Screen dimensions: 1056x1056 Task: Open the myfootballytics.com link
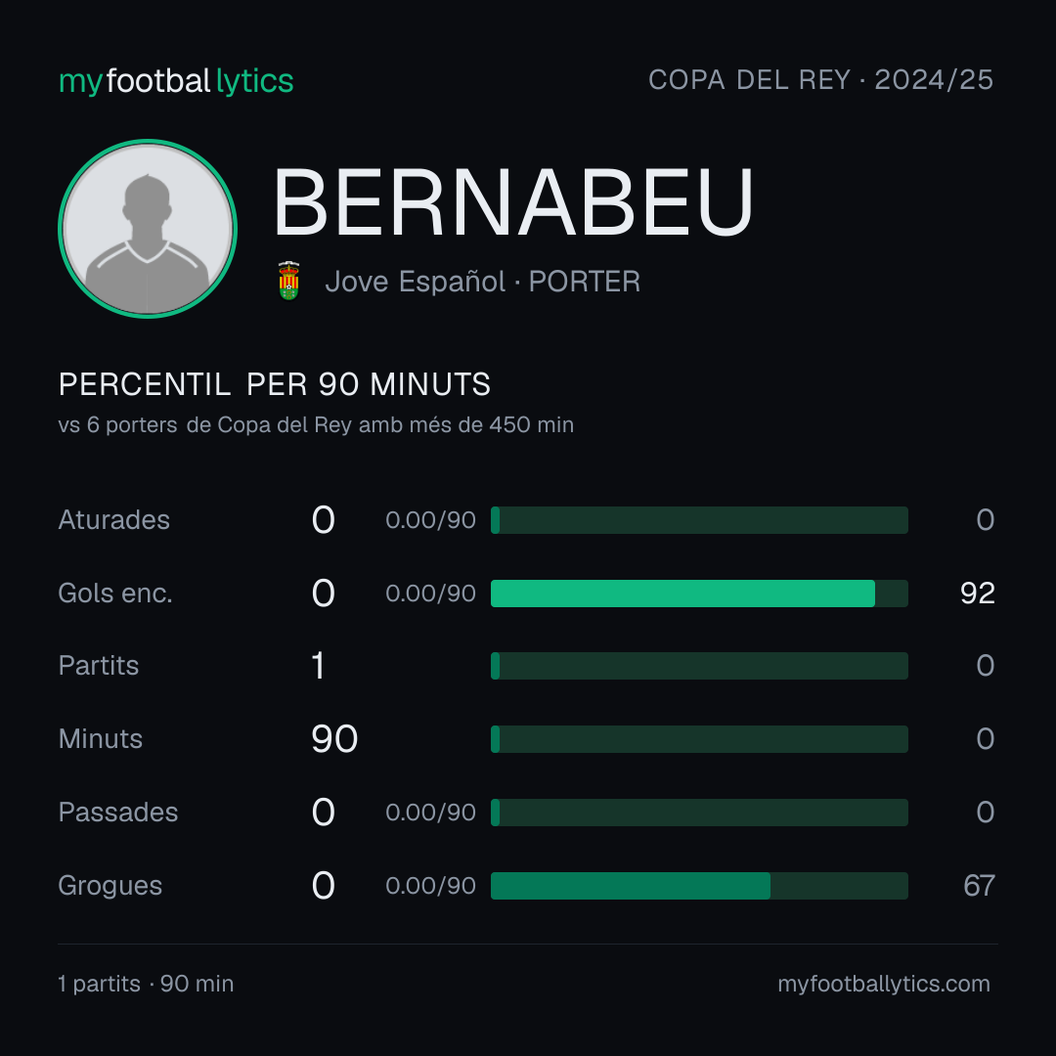(884, 984)
